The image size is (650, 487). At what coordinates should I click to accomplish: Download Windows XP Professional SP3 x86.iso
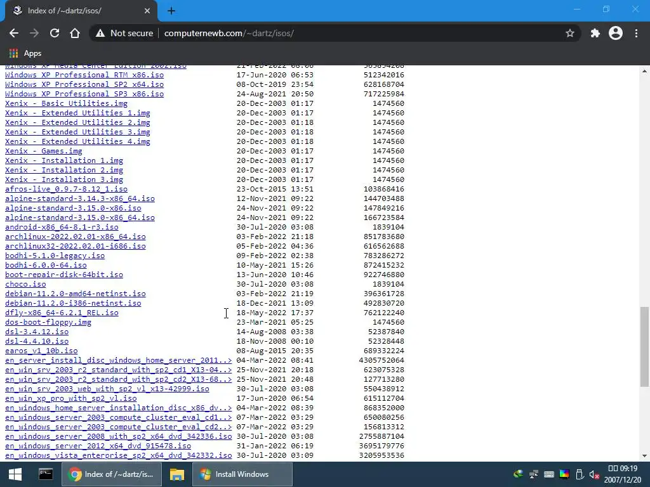click(84, 94)
